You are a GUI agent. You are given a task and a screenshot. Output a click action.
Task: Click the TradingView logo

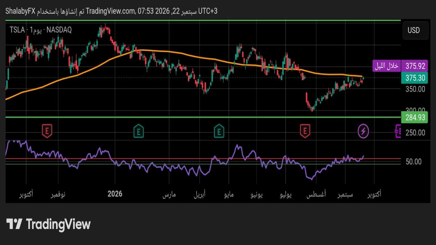pyautogui.click(x=48, y=224)
